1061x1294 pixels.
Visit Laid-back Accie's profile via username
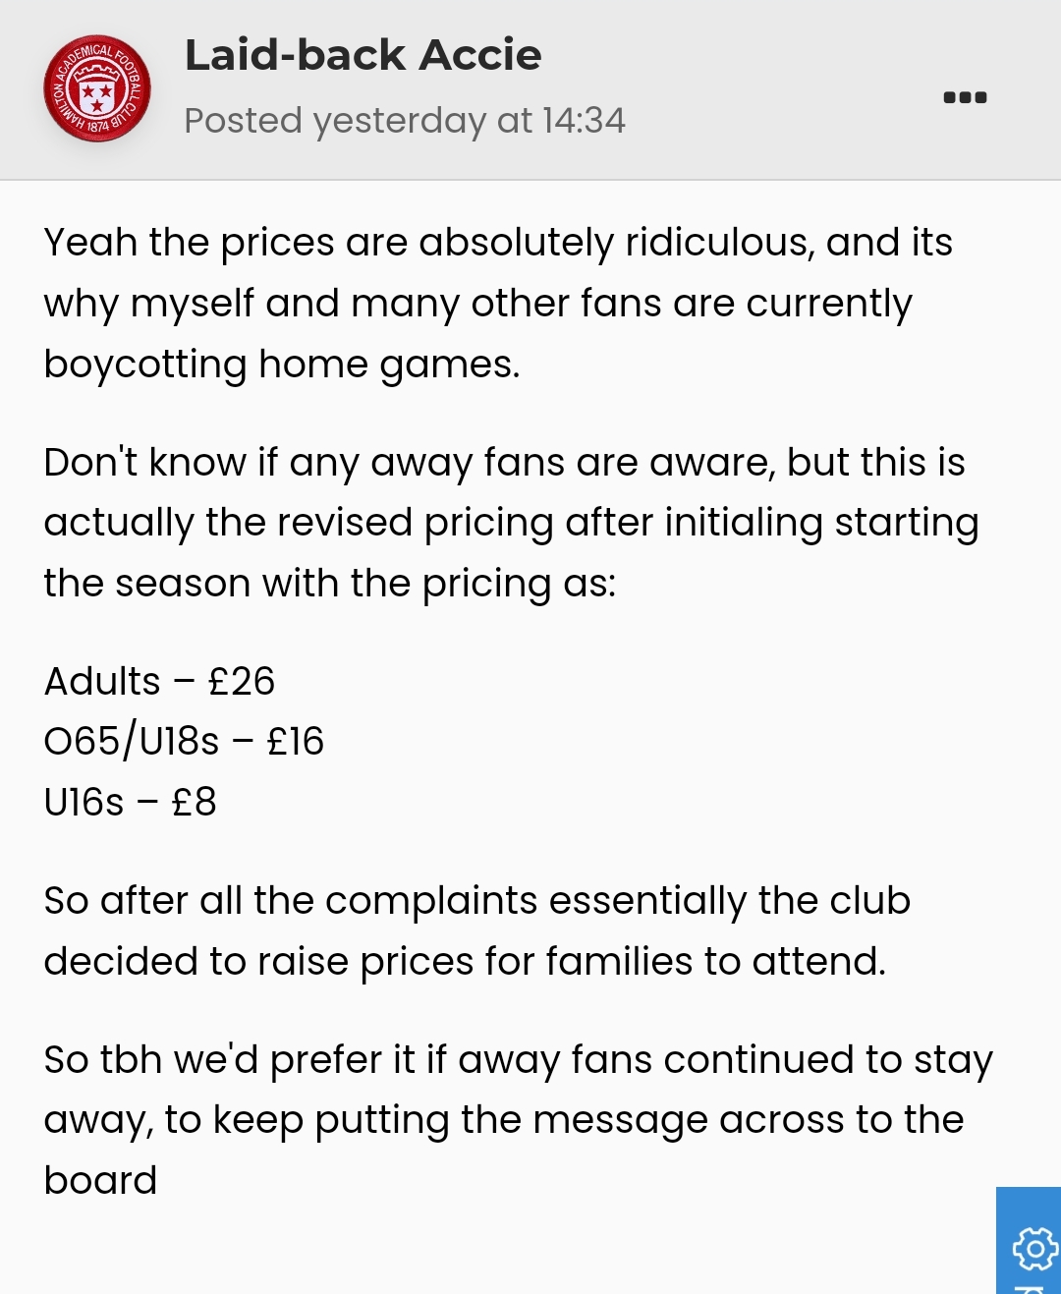coord(363,55)
